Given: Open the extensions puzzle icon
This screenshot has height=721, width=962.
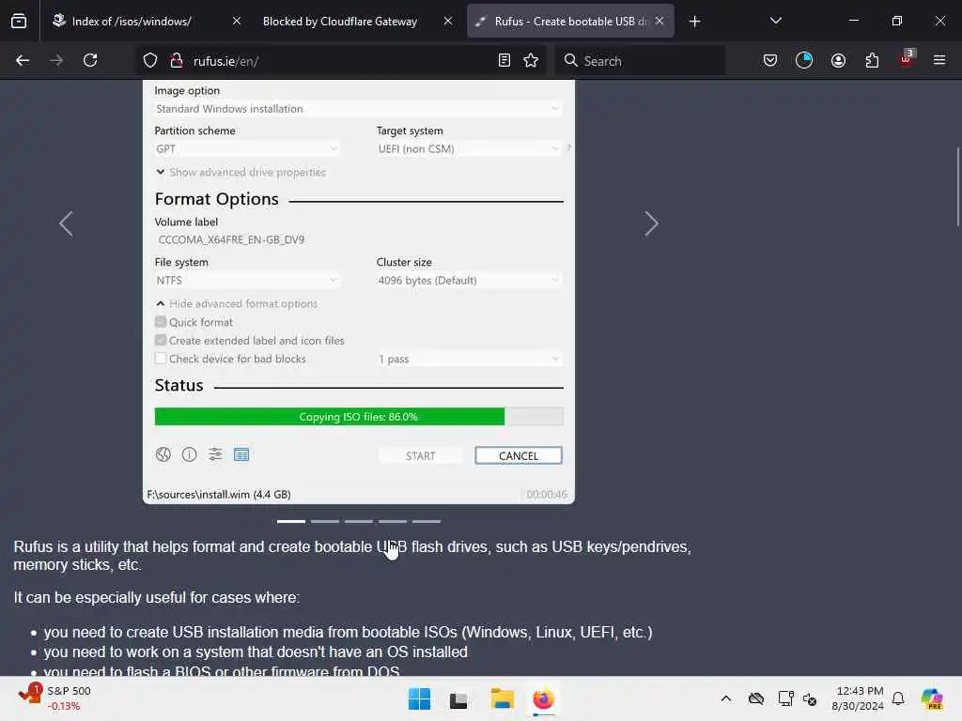Looking at the screenshot, I should (872, 60).
